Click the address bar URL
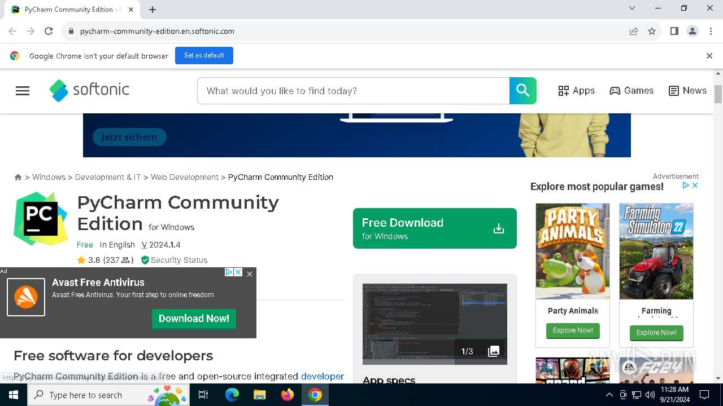 click(157, 31)
